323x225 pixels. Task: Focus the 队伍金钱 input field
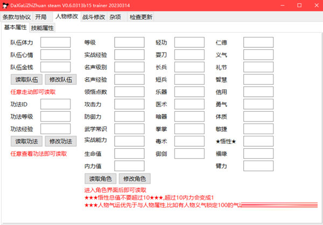pyautogui.click(x=55, y=67)
